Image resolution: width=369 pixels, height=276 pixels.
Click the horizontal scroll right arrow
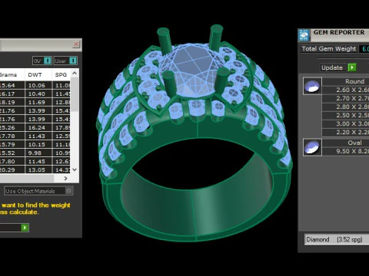(x=65, y=178)
